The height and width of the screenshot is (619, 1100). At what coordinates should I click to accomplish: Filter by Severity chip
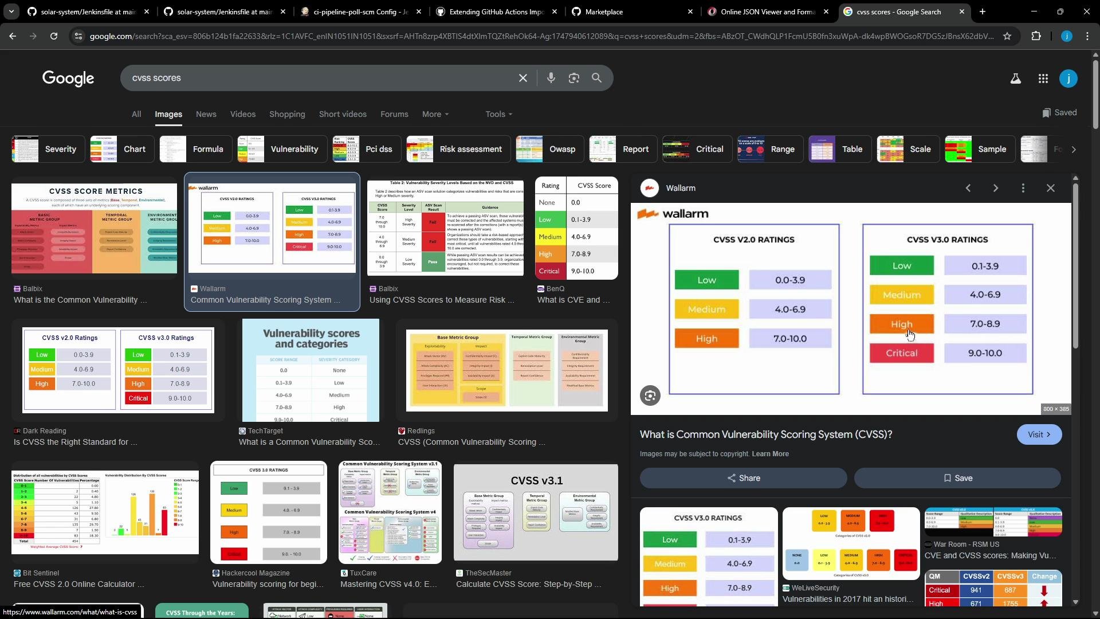[x=48, y=149]
